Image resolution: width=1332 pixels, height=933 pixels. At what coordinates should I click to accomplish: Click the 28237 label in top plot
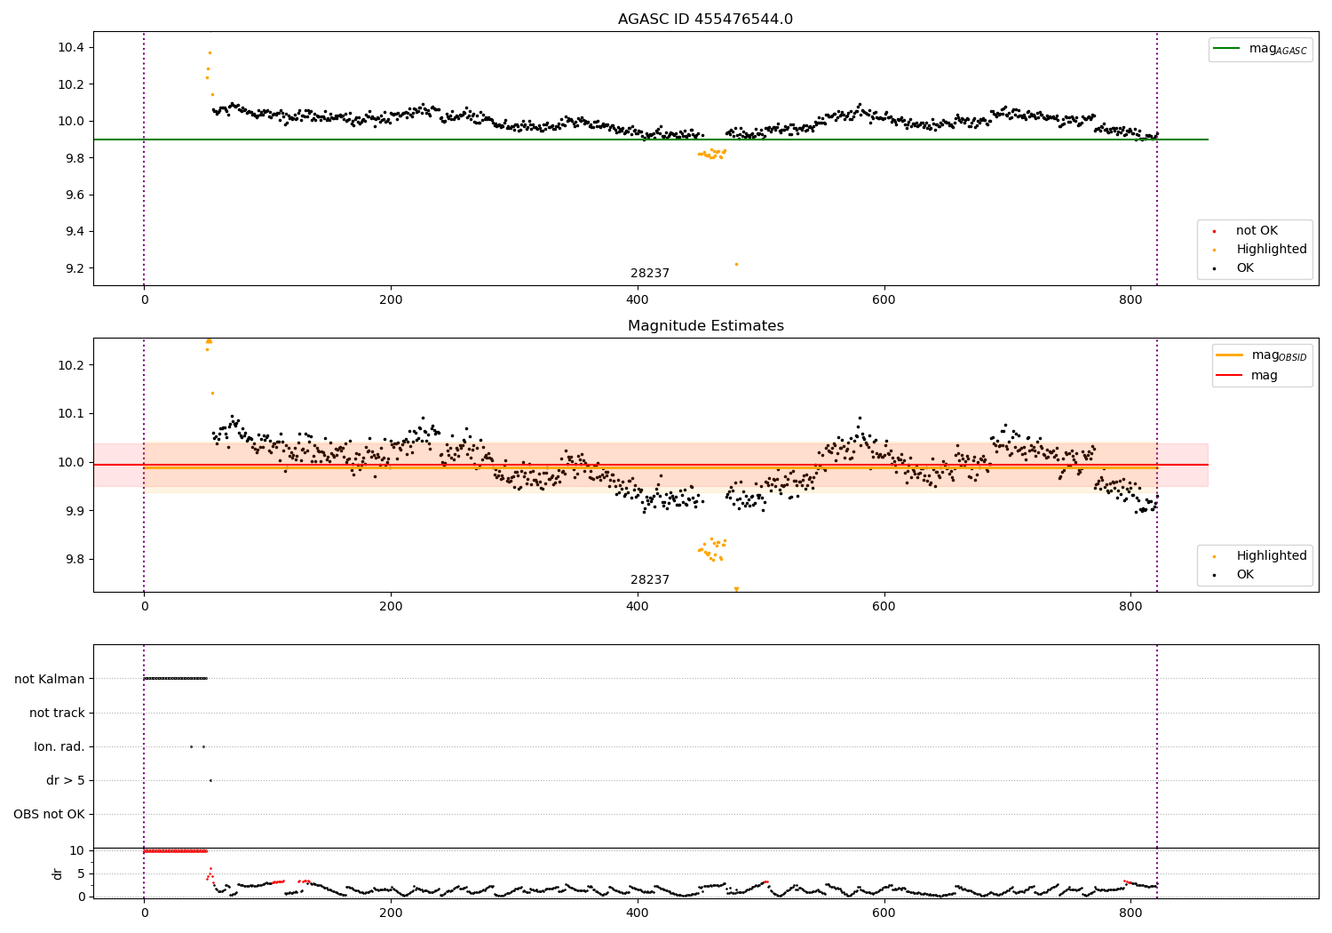point(650,274)
